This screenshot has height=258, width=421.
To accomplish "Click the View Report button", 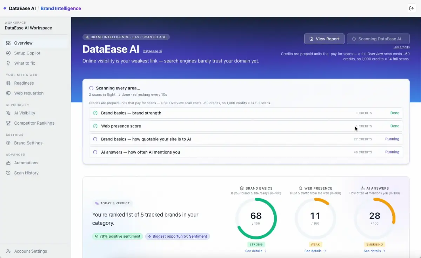I will (x=324, y=39).
